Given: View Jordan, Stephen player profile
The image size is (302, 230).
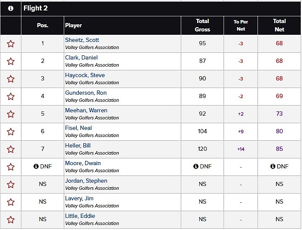Looking at the screenshot, I should pos(86,181).
